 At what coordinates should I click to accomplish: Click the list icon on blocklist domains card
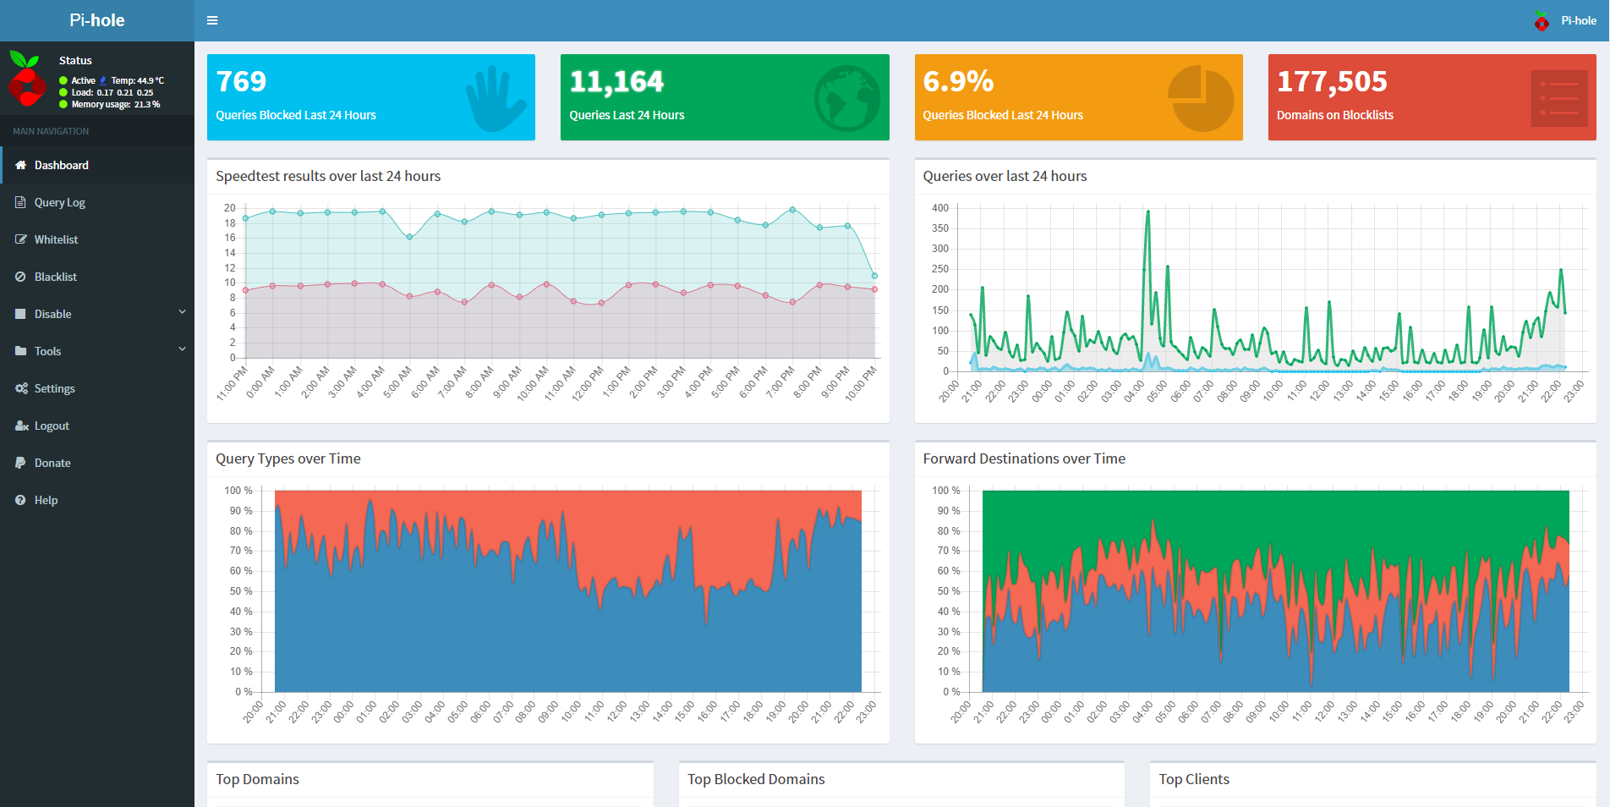[x=1558, y=98]
